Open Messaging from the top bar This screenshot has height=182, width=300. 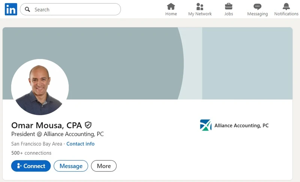click(x=257, y=9)
